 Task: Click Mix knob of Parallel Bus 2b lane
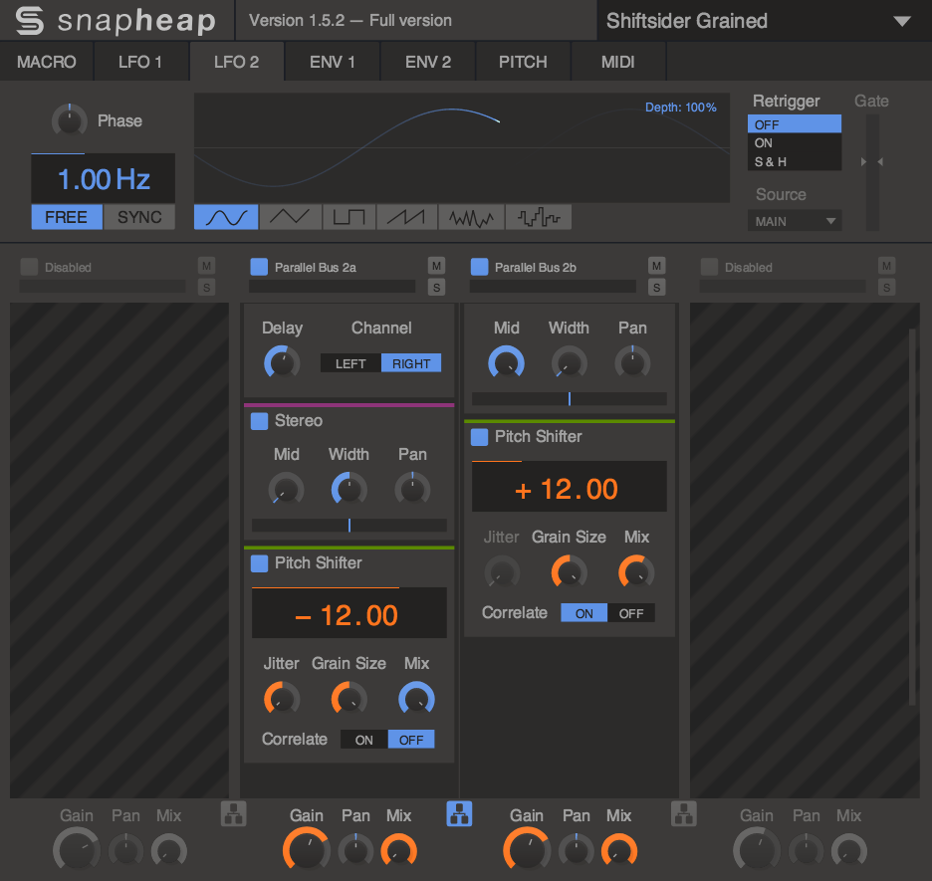tap(619, 851)
